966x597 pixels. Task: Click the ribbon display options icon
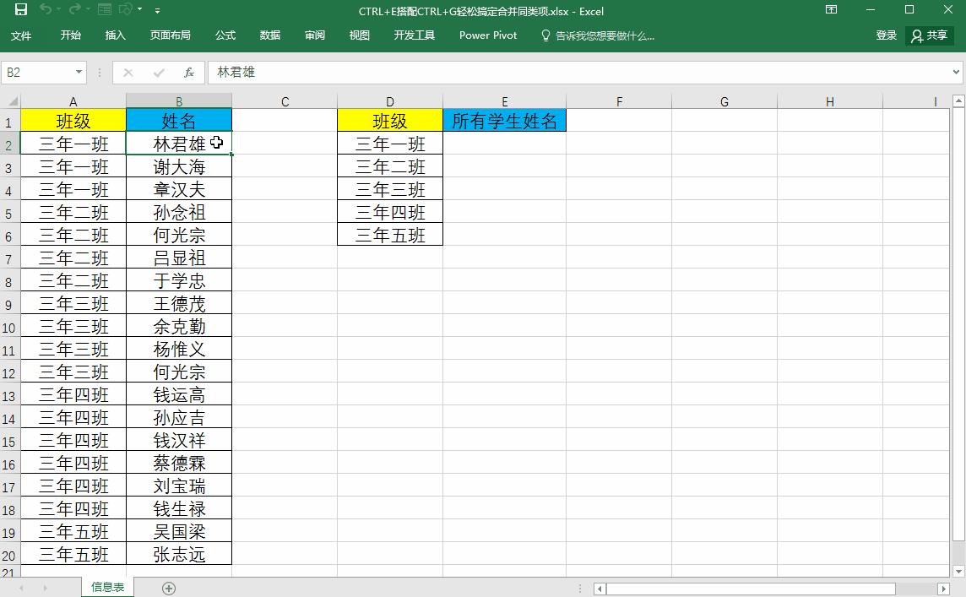point(831,10)
